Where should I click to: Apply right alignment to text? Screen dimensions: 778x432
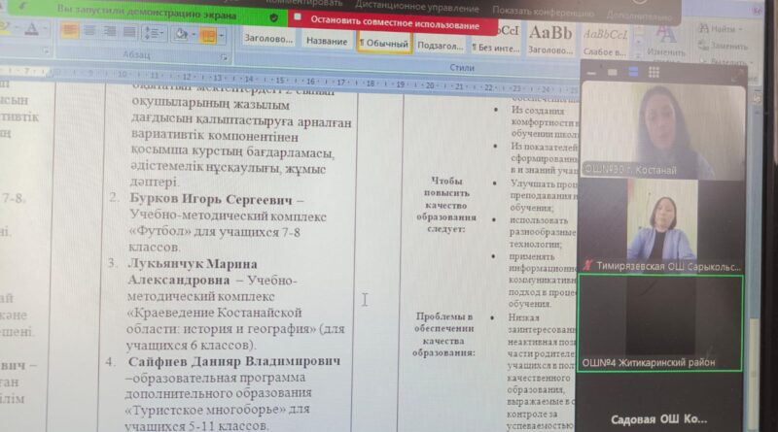[x=110, y=31]
